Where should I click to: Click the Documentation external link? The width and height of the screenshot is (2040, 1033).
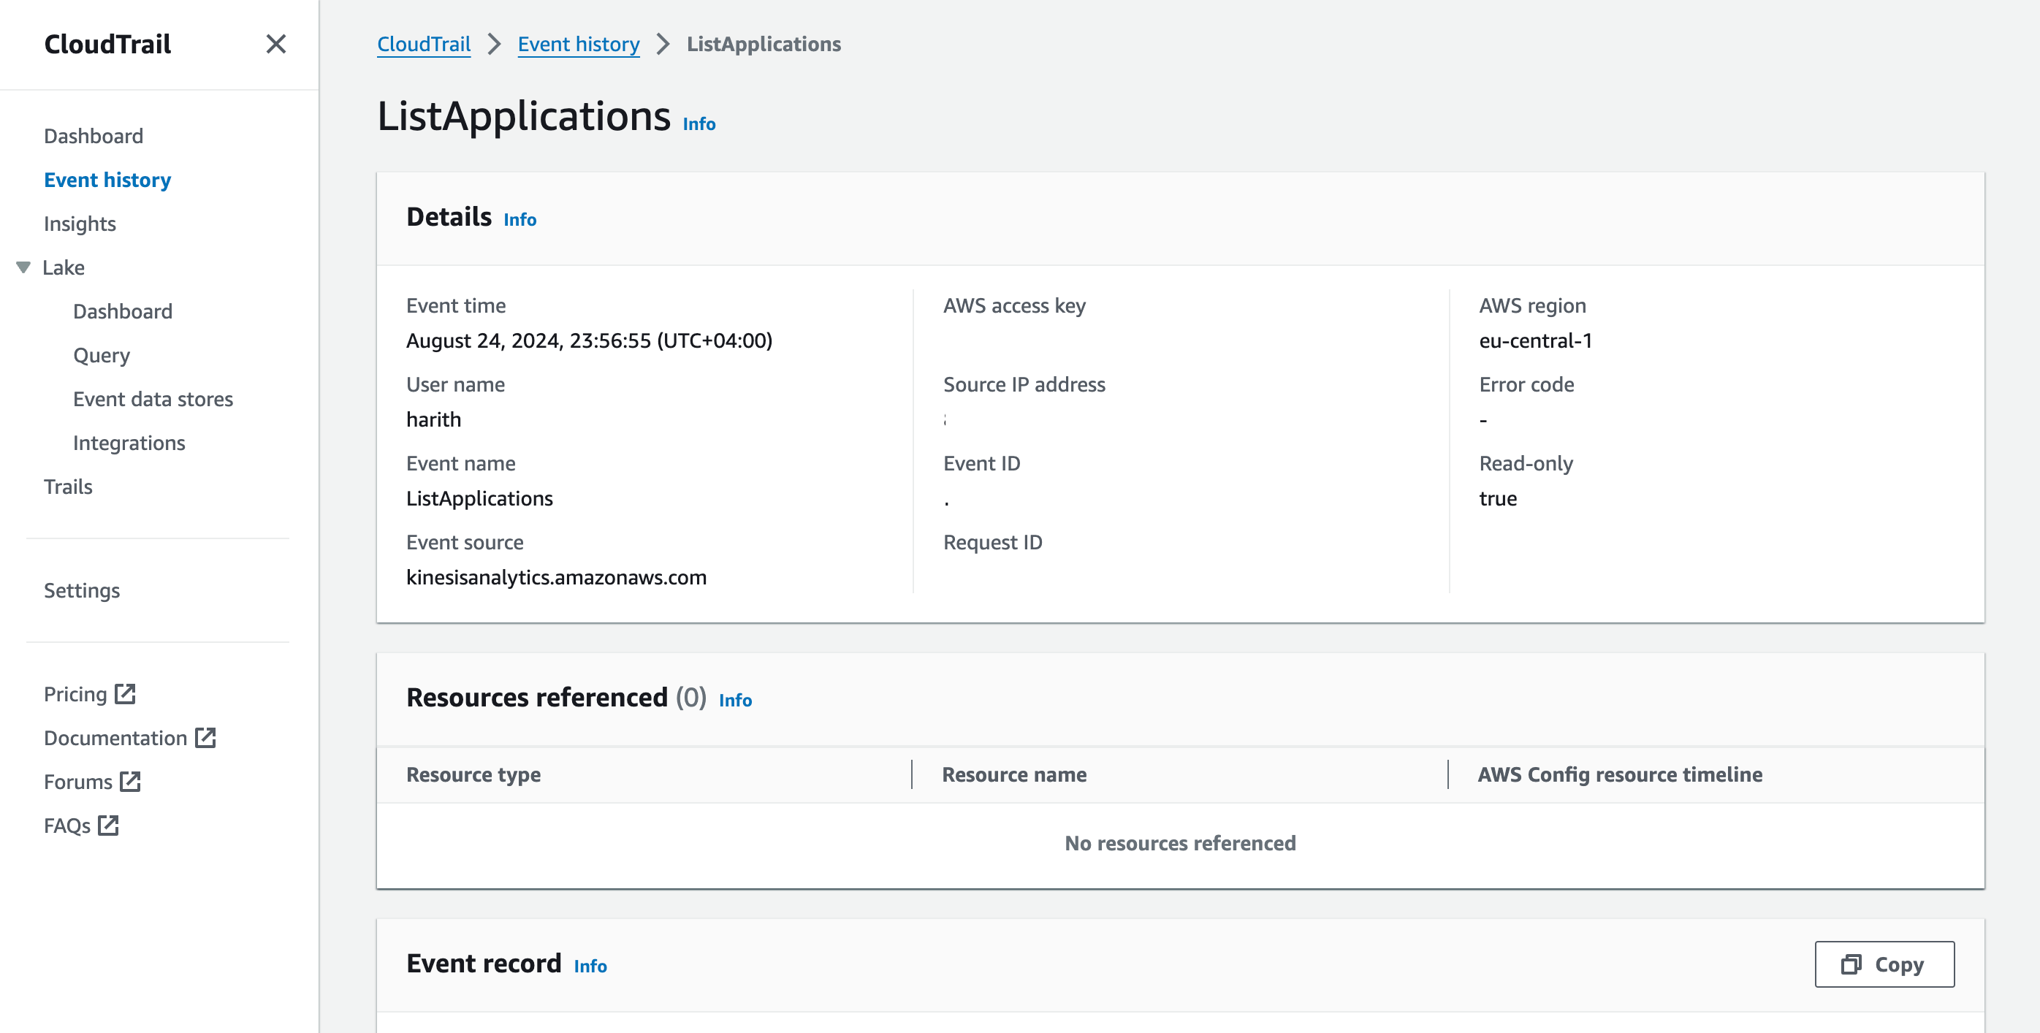(130, 738)
